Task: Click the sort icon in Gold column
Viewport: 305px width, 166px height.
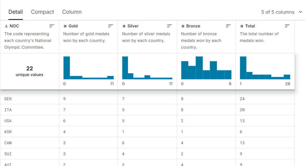Action: pyautogui.click(x=110, y=26)
